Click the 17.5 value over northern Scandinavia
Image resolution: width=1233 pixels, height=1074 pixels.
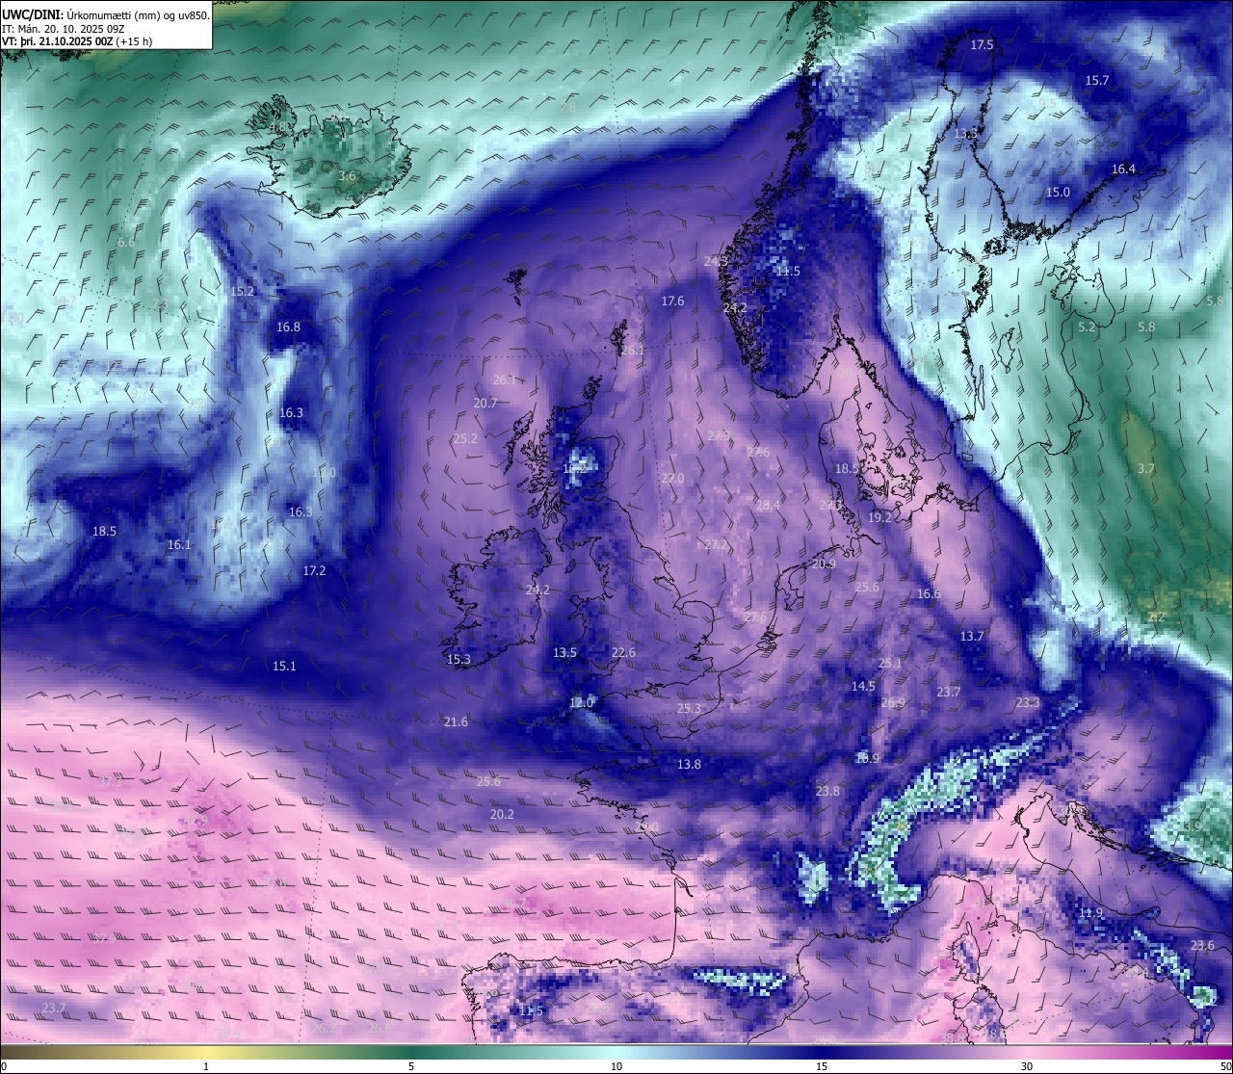982,45
